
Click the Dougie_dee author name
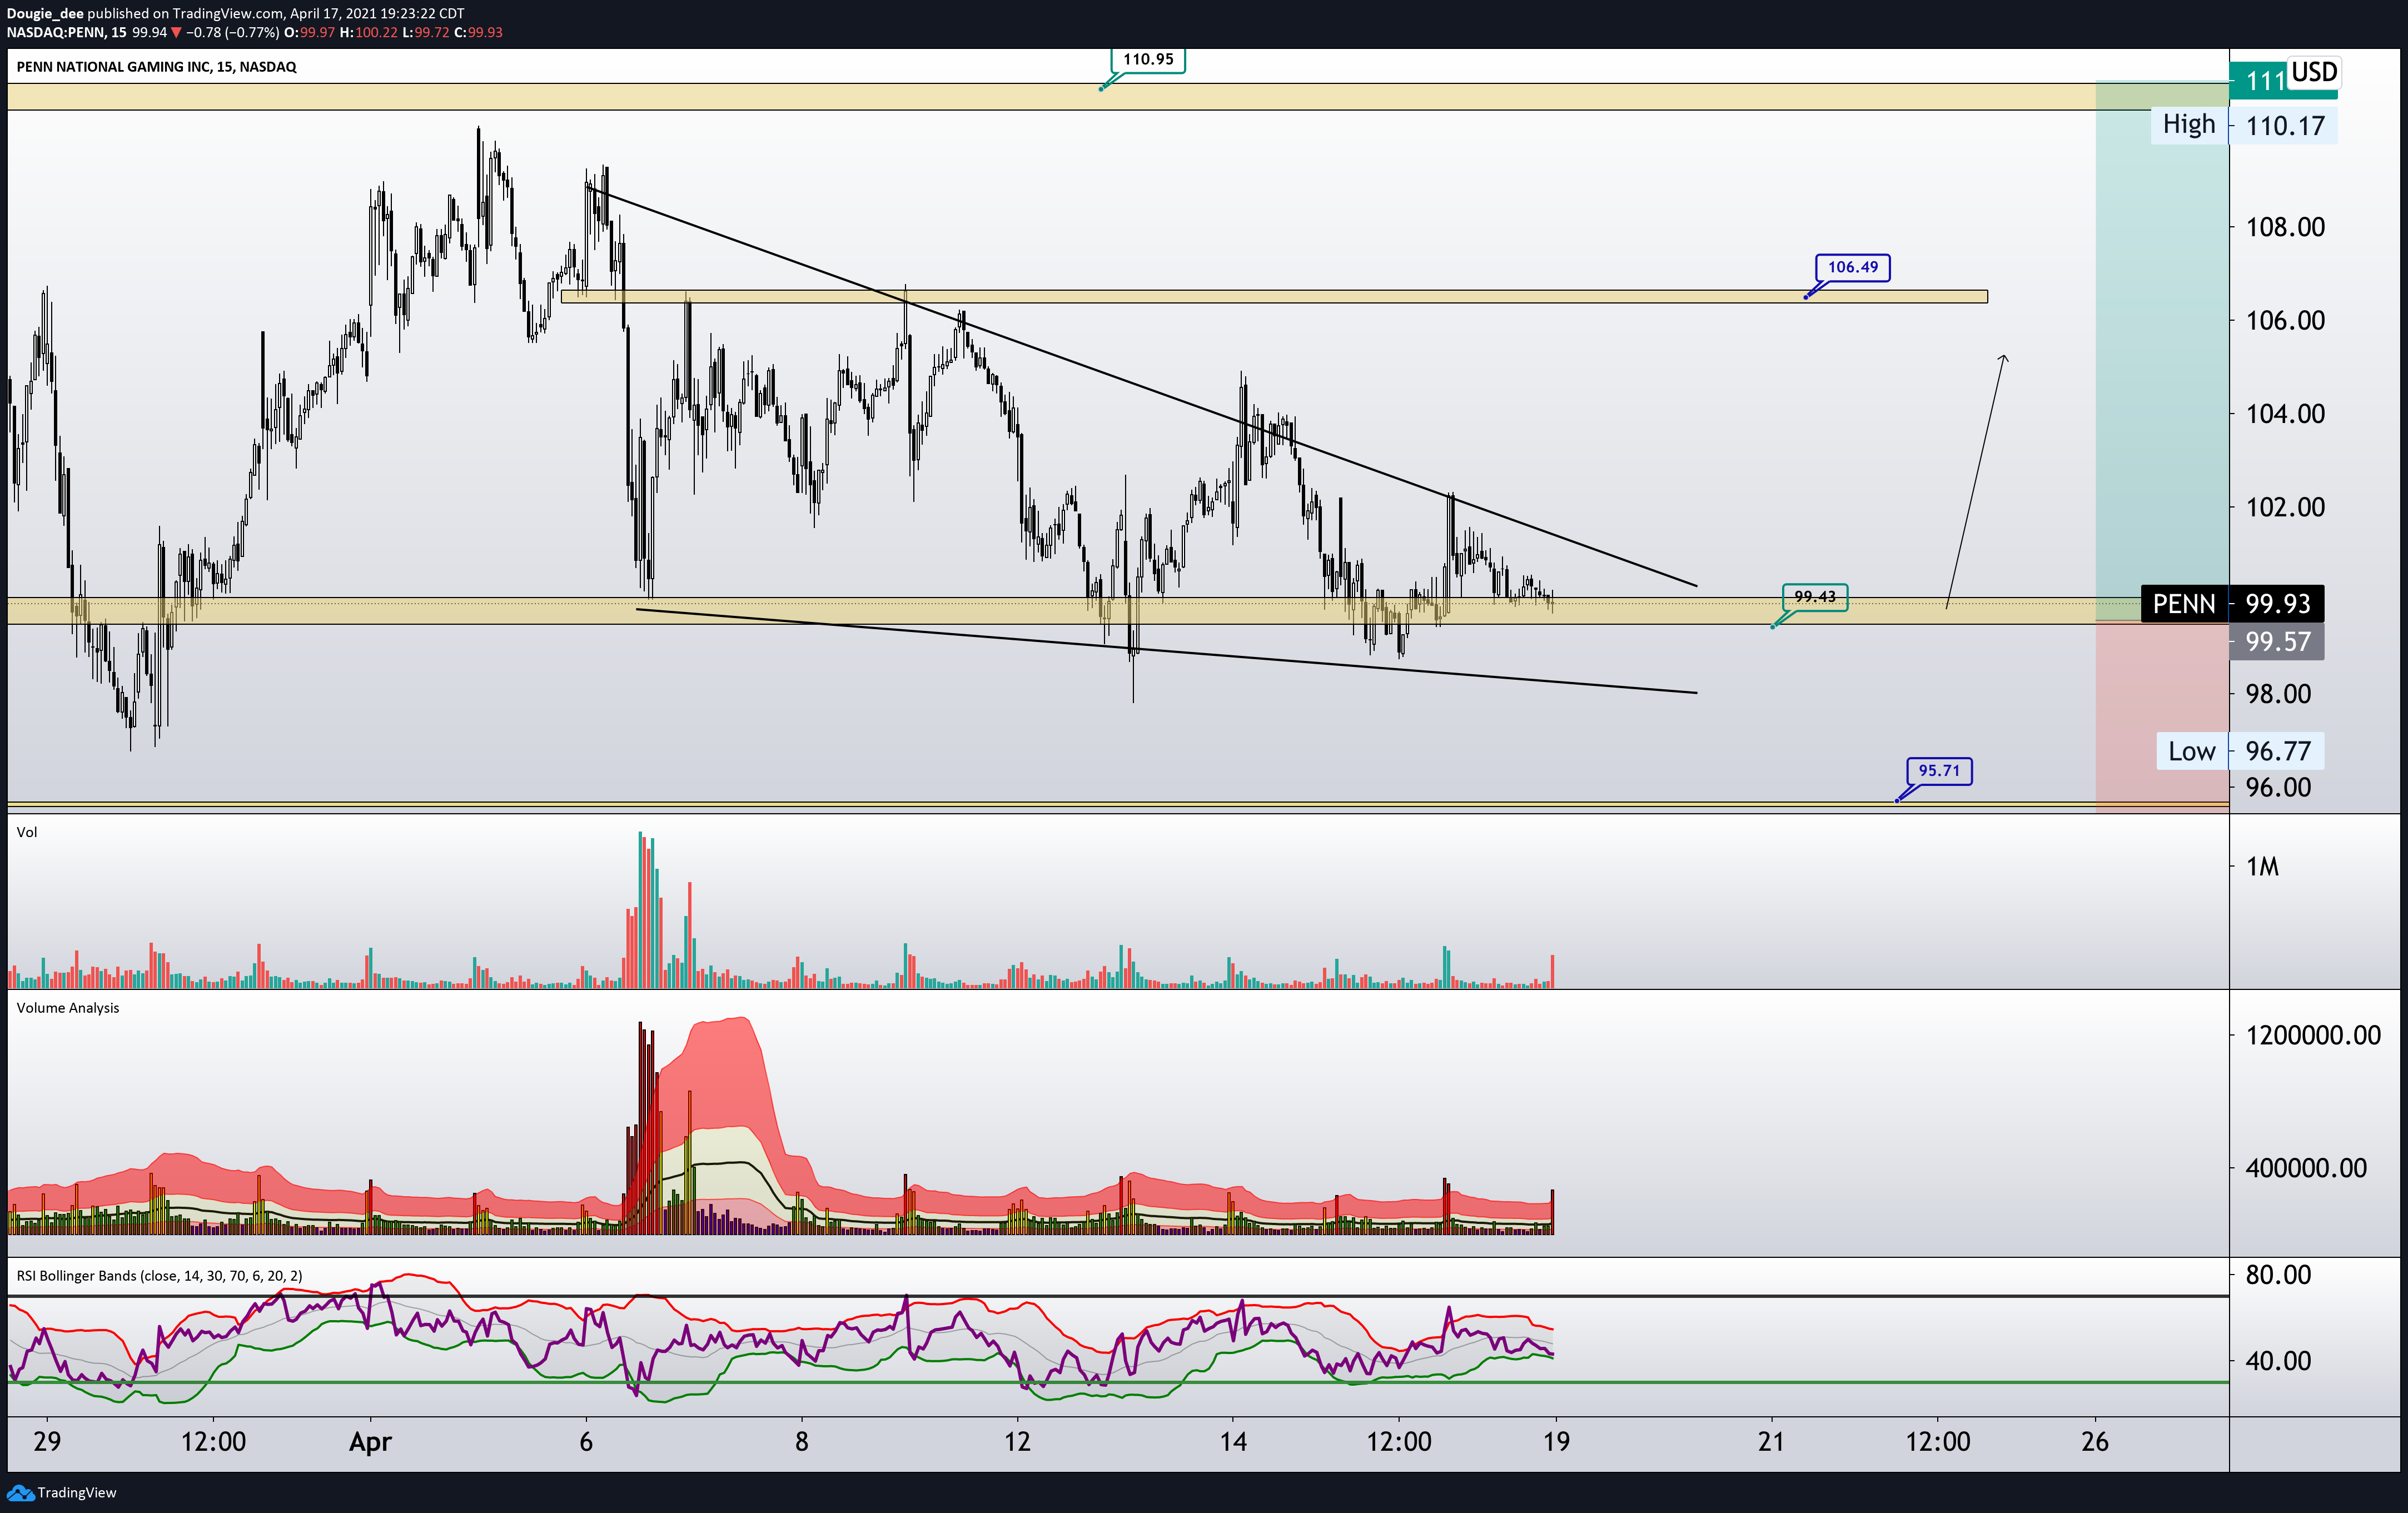[x=45, y=14]
